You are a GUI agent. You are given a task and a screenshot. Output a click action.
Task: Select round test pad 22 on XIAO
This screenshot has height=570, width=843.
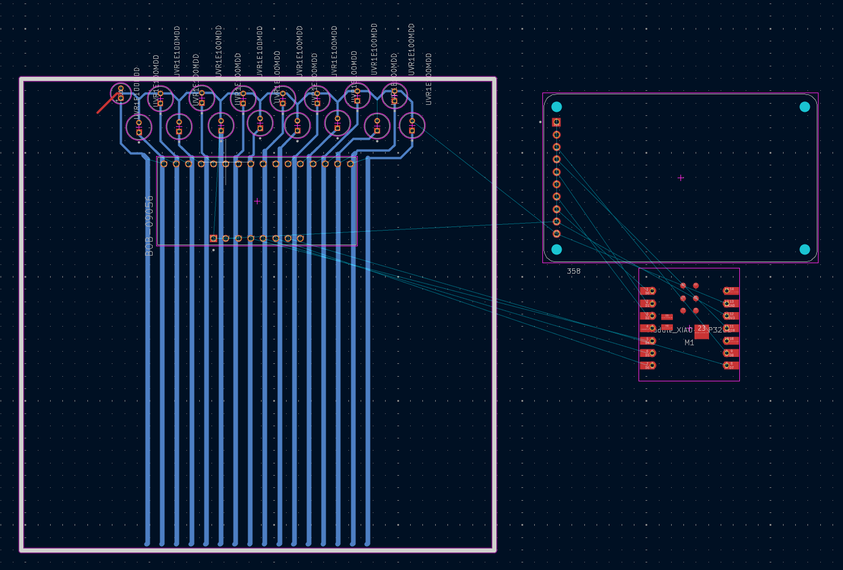[x=696, y=285]
